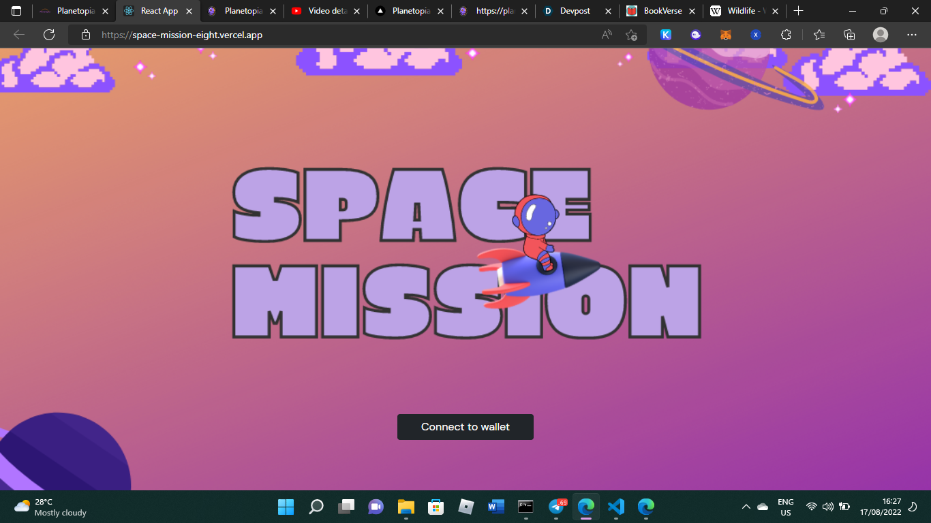Click the Connect to wallet button
This screenshot has width=931, height=523.
pos(465,427)
